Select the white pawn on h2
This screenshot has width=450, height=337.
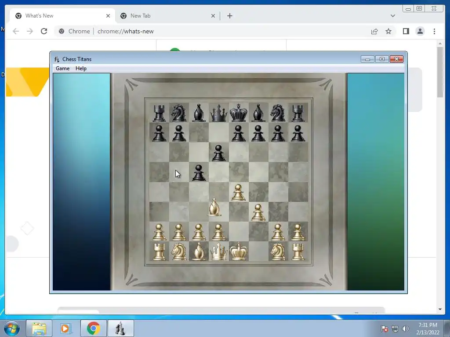point(298,232)
